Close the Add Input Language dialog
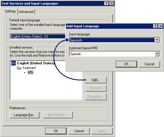This screenshot has width=164, height=137. 161,26
